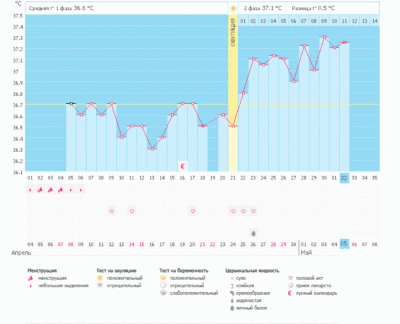400x324 pixels.
Task: Click the heart icon on cycle day 11
Action: pos(132,211)
